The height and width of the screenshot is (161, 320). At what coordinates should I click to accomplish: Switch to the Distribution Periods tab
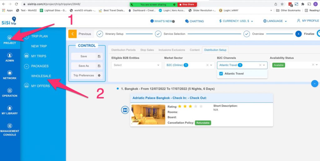(123, 50)
